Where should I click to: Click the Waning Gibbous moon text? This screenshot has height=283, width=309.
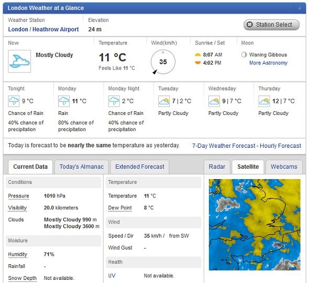pyautogui.click(x=268, y=55)
